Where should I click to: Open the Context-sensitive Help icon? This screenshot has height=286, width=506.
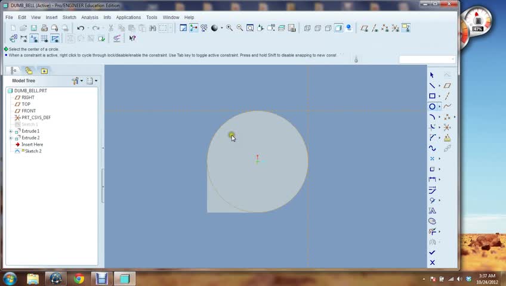[132, 38]
